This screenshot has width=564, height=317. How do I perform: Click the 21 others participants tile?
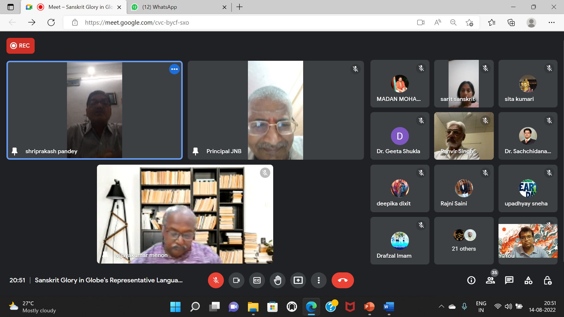point(464,241)
